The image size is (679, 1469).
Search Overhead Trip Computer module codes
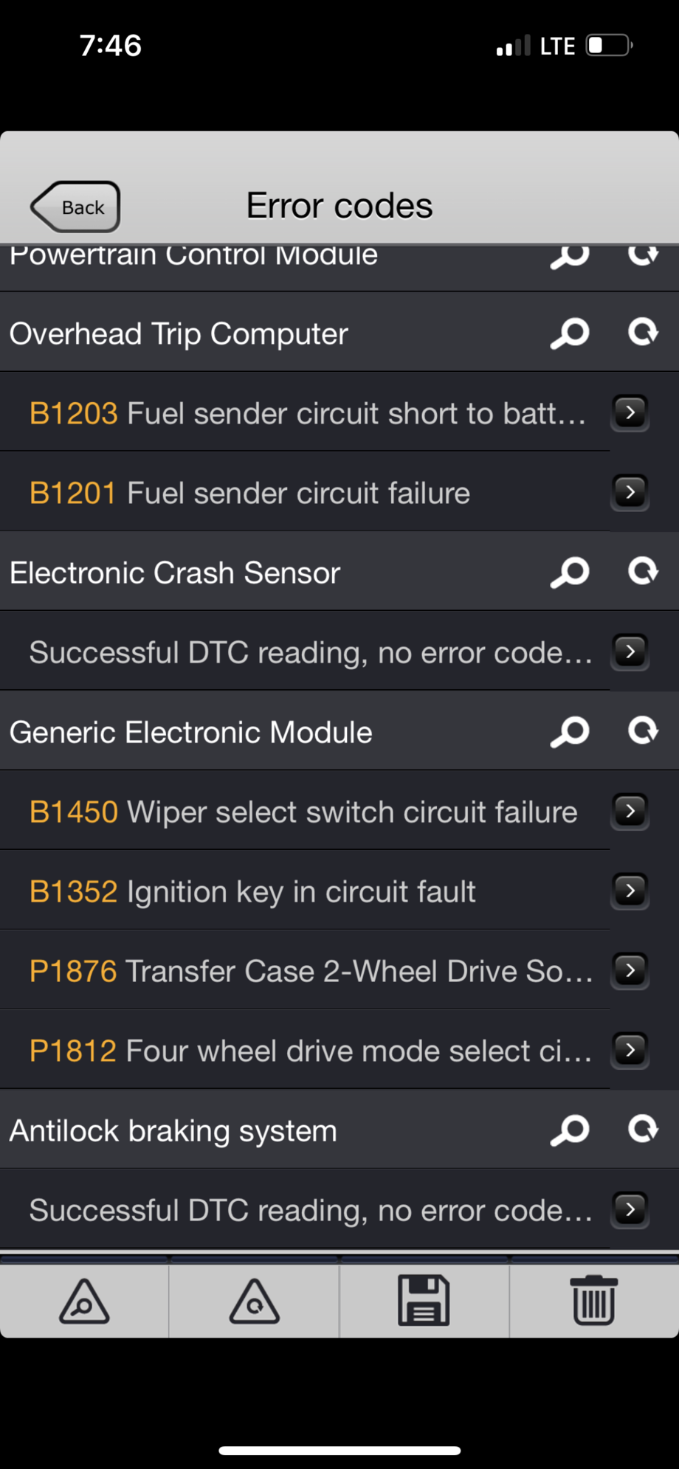click(x=570, y=333)
